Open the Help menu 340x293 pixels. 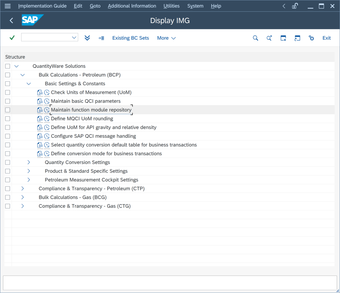(x=216, y=6)
